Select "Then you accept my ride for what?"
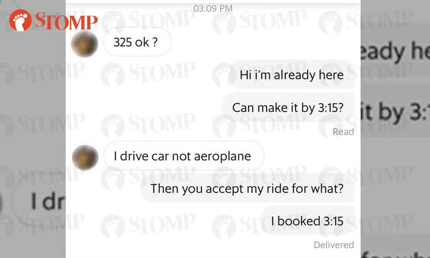Viewport: 430px width, 258px height. point(246,188)
